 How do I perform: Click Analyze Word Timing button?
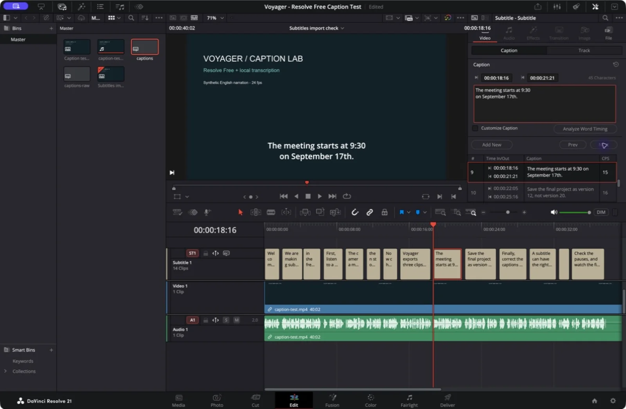click(585, 129)
